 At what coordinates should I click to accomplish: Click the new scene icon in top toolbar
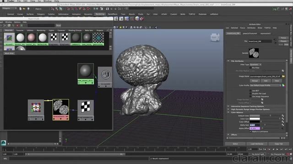pos(20,9)
